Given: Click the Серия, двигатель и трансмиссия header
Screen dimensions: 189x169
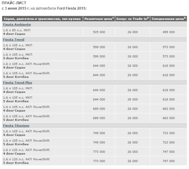Looking at the screenshot, I should click(42, 19).
